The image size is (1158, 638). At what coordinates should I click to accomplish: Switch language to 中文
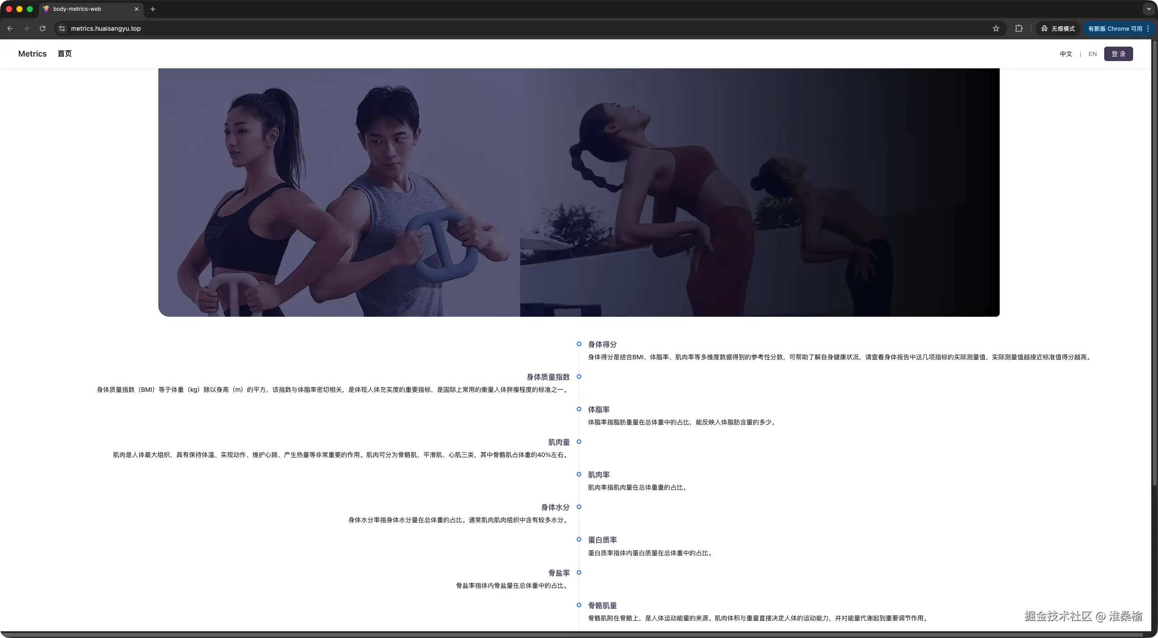click(1066, 54)
